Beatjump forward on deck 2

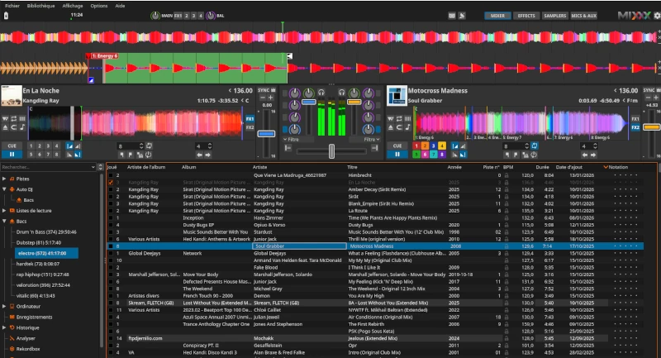point(593,155)
